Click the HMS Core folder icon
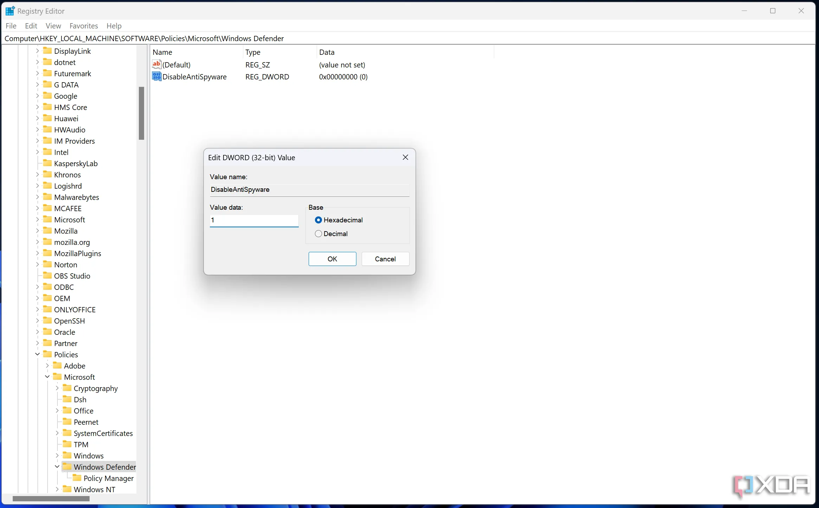This screenshot has width=819, height=508. pyautogui.click(x=47, y=107)
